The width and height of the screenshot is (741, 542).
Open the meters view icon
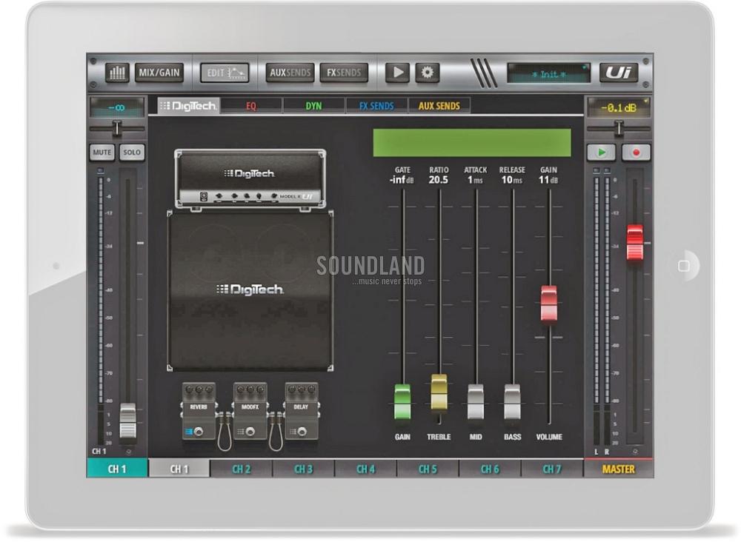pos(117,73)
